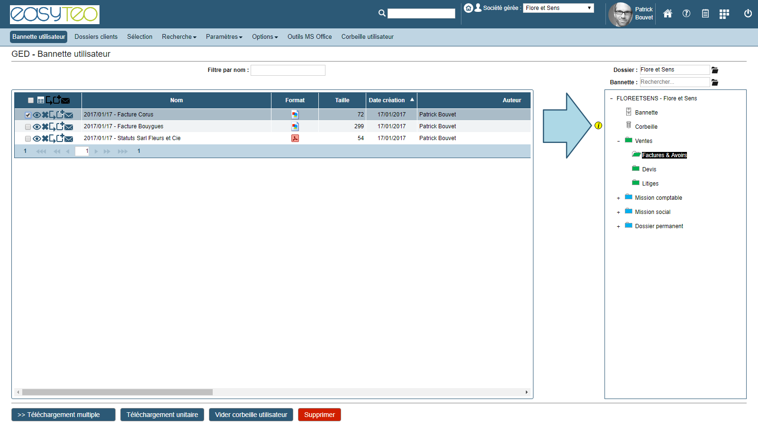This screenshot has height=426, width=758.
Task: Uncheck the Facture Corus row checkbox
Action: [28, 115]
